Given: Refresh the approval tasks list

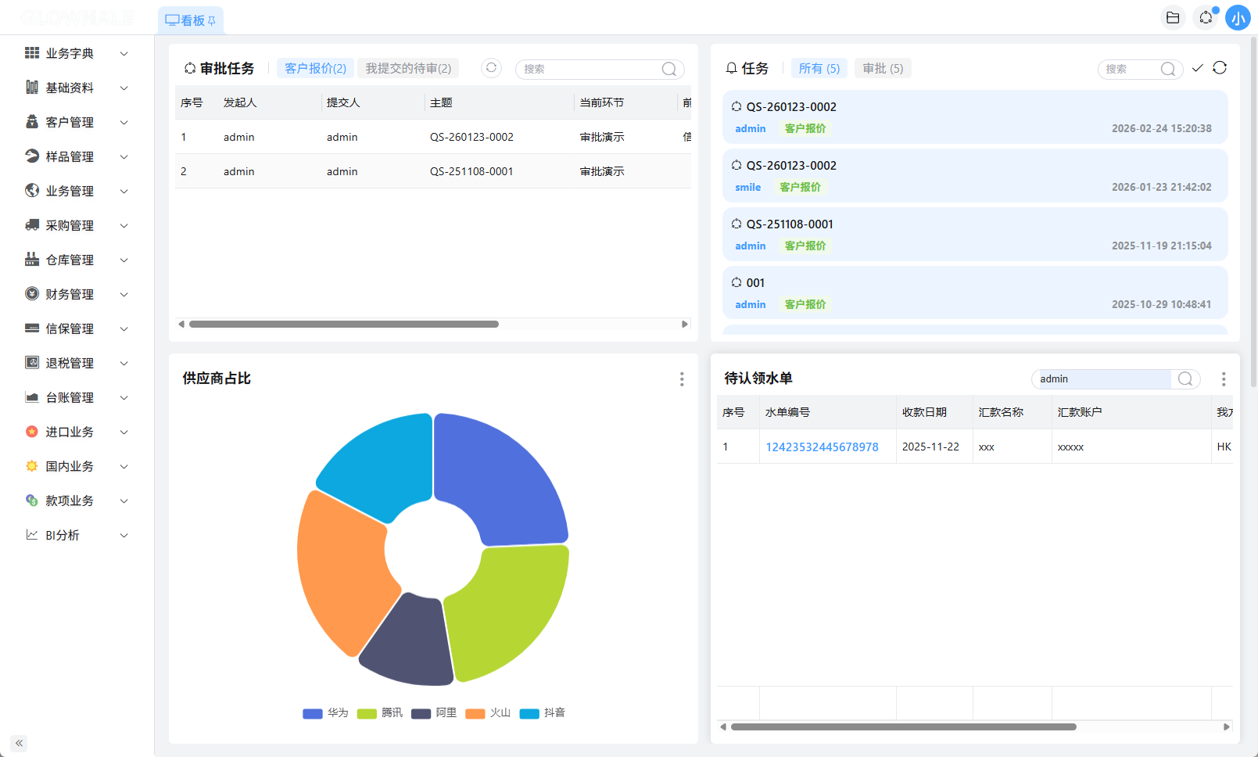Looking at the screenshot, I should pos(491,68).
